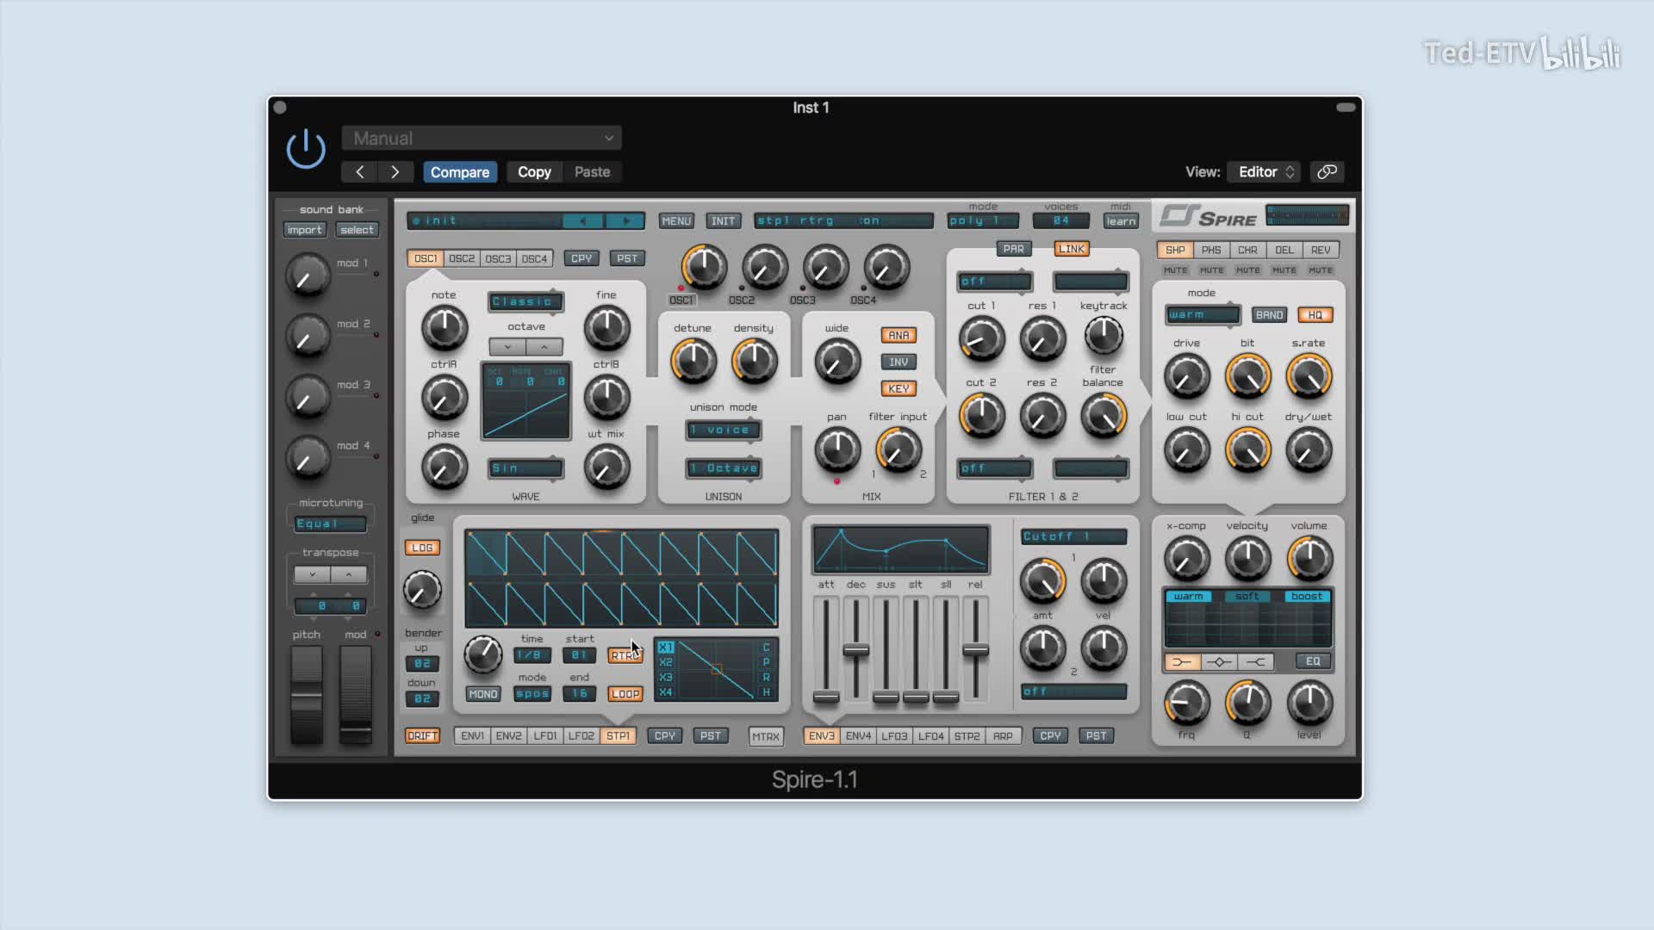Screen dimensions: 1654x930
Task: Open the View Editor dropdown
Action: (1264, 171)
